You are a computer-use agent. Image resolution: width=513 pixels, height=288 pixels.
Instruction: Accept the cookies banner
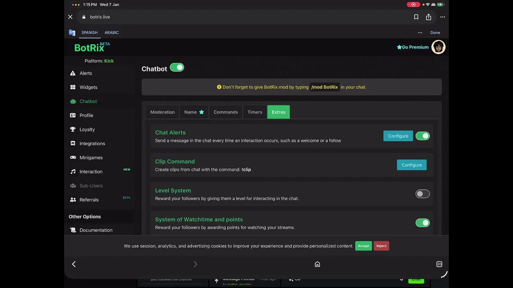(364, 246)
